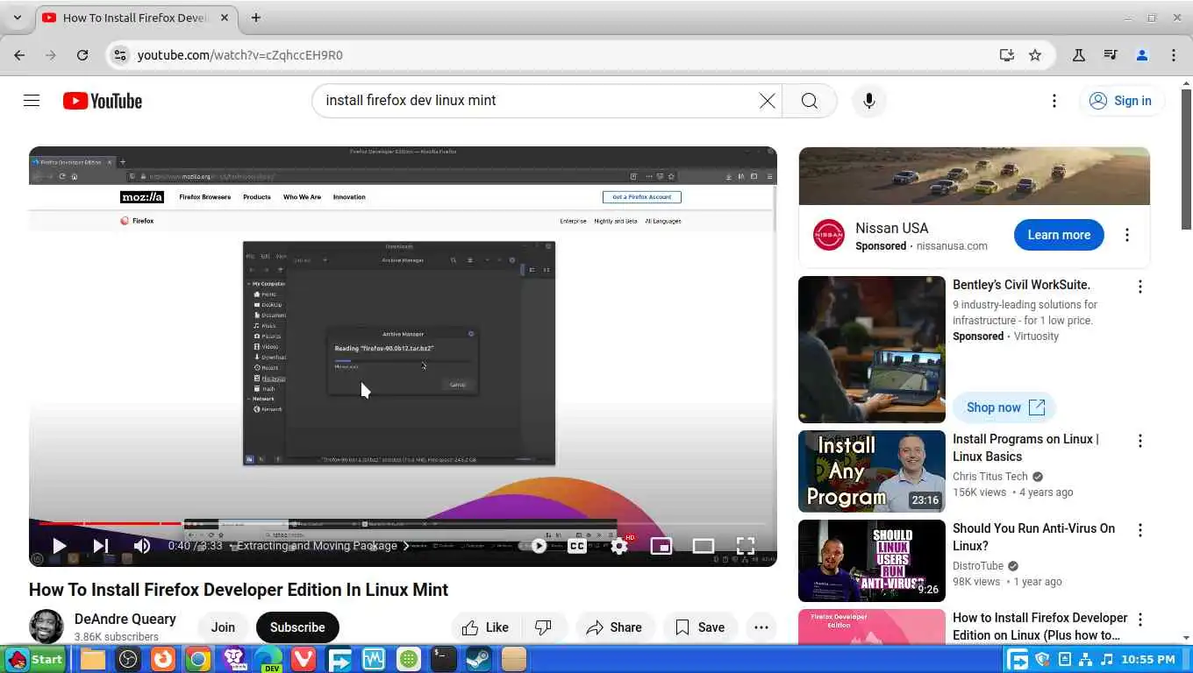This screenshot has width=1193, height=673.
Task: Click the Nissan ad banner image
Action: point(974,176)
